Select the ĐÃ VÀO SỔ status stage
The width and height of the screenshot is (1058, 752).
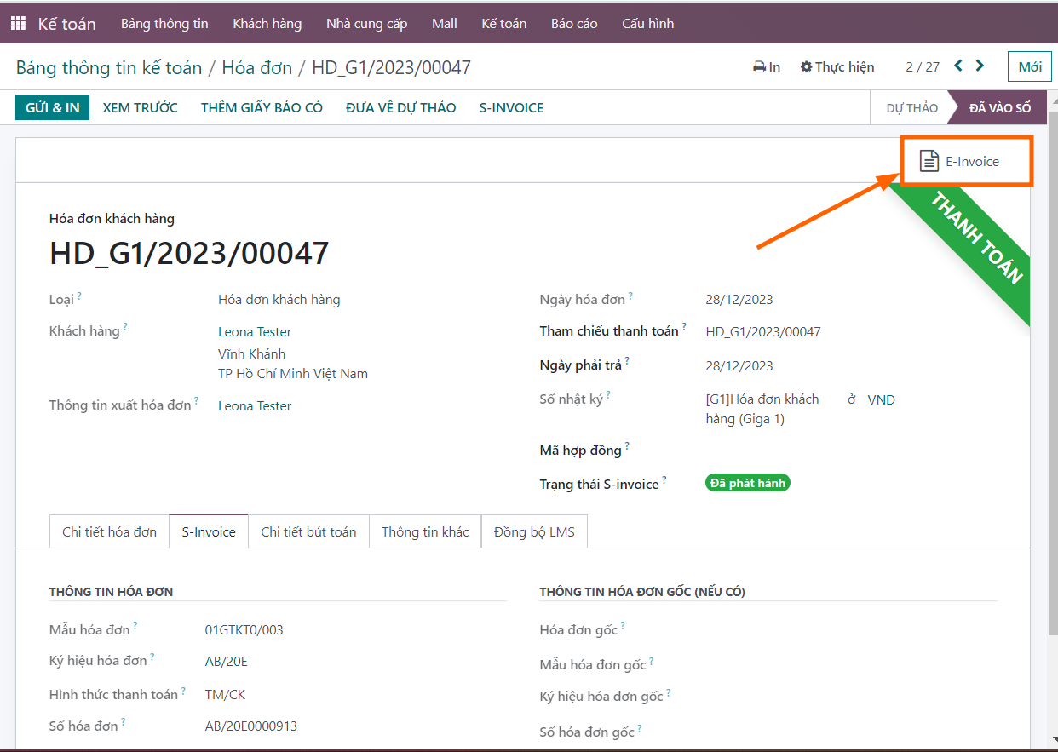tap(1000, 108)
